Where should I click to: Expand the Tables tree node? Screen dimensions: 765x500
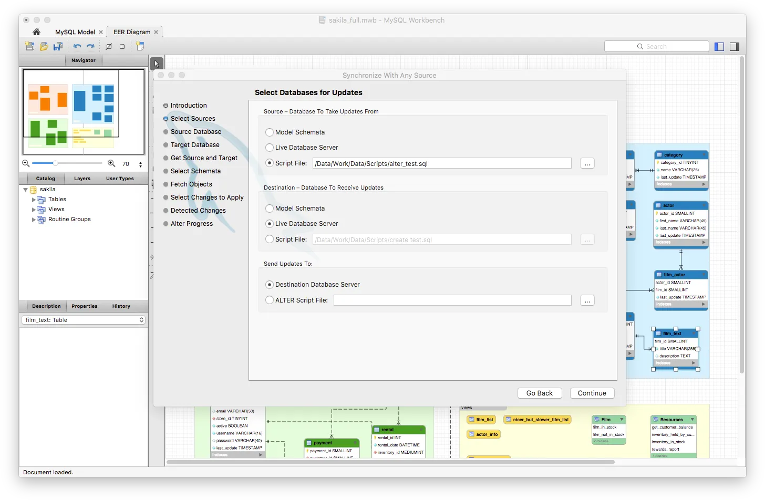pos(34,200)
